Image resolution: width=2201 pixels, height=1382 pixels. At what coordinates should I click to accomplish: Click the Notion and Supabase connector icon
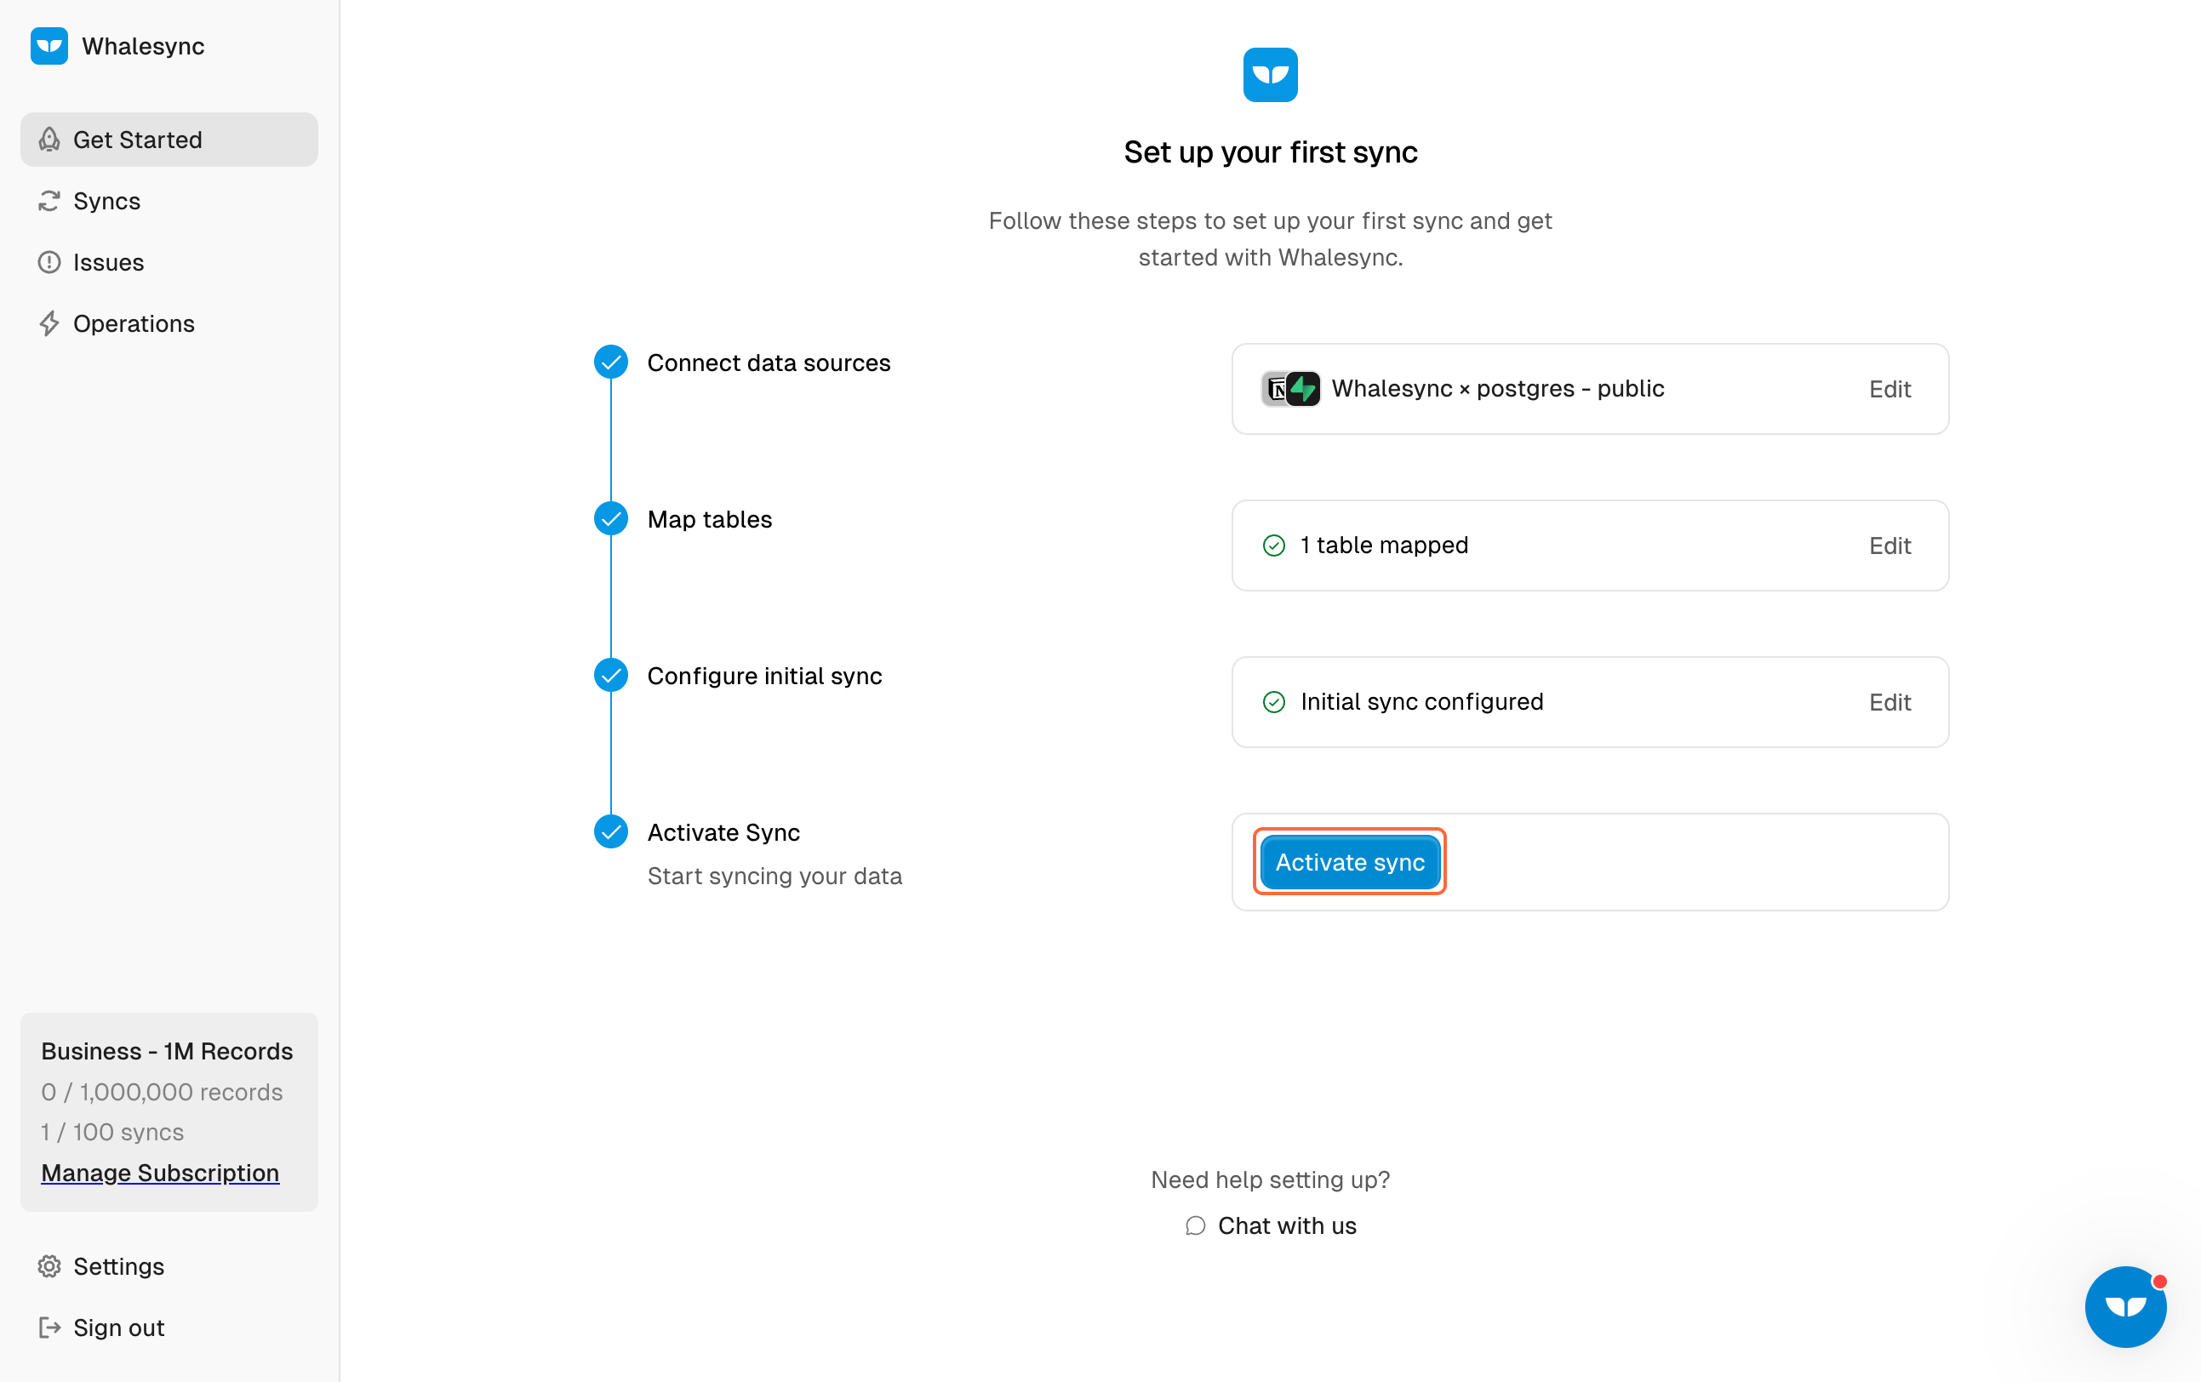pyautogui.click(x=1290, y=390)
